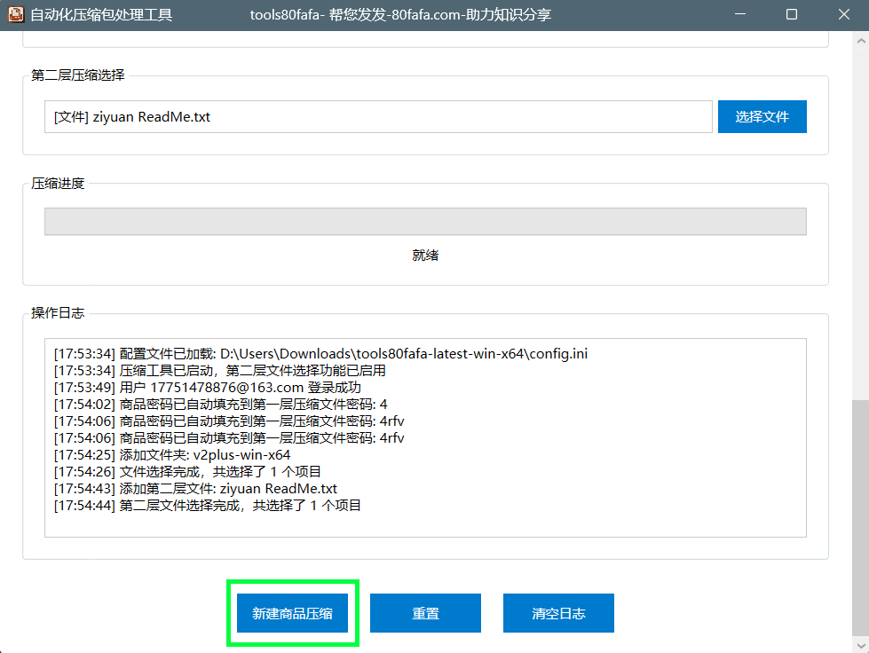
Task: Select the 登录成功 log entry
Action: click(207, 388)
